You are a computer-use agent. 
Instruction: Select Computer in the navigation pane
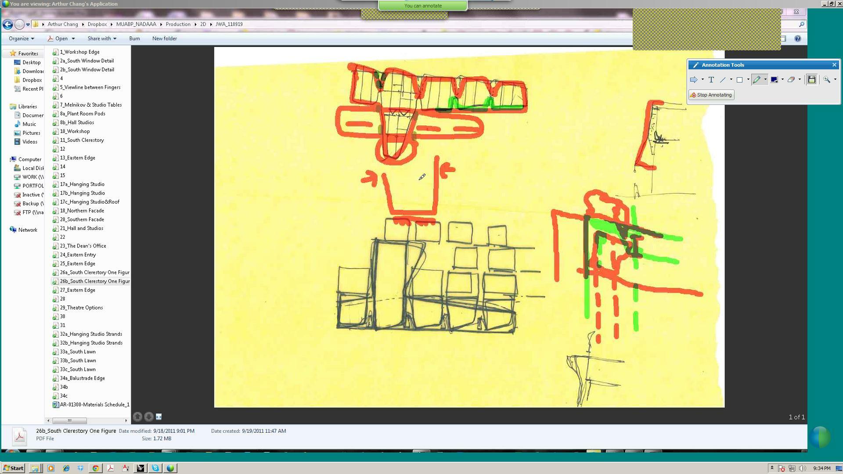point(25,159)
